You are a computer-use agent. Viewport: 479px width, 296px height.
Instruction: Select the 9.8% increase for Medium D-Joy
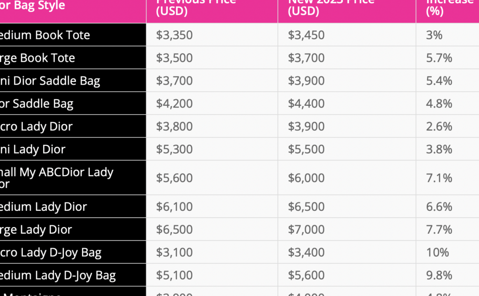tap(439, 275)
